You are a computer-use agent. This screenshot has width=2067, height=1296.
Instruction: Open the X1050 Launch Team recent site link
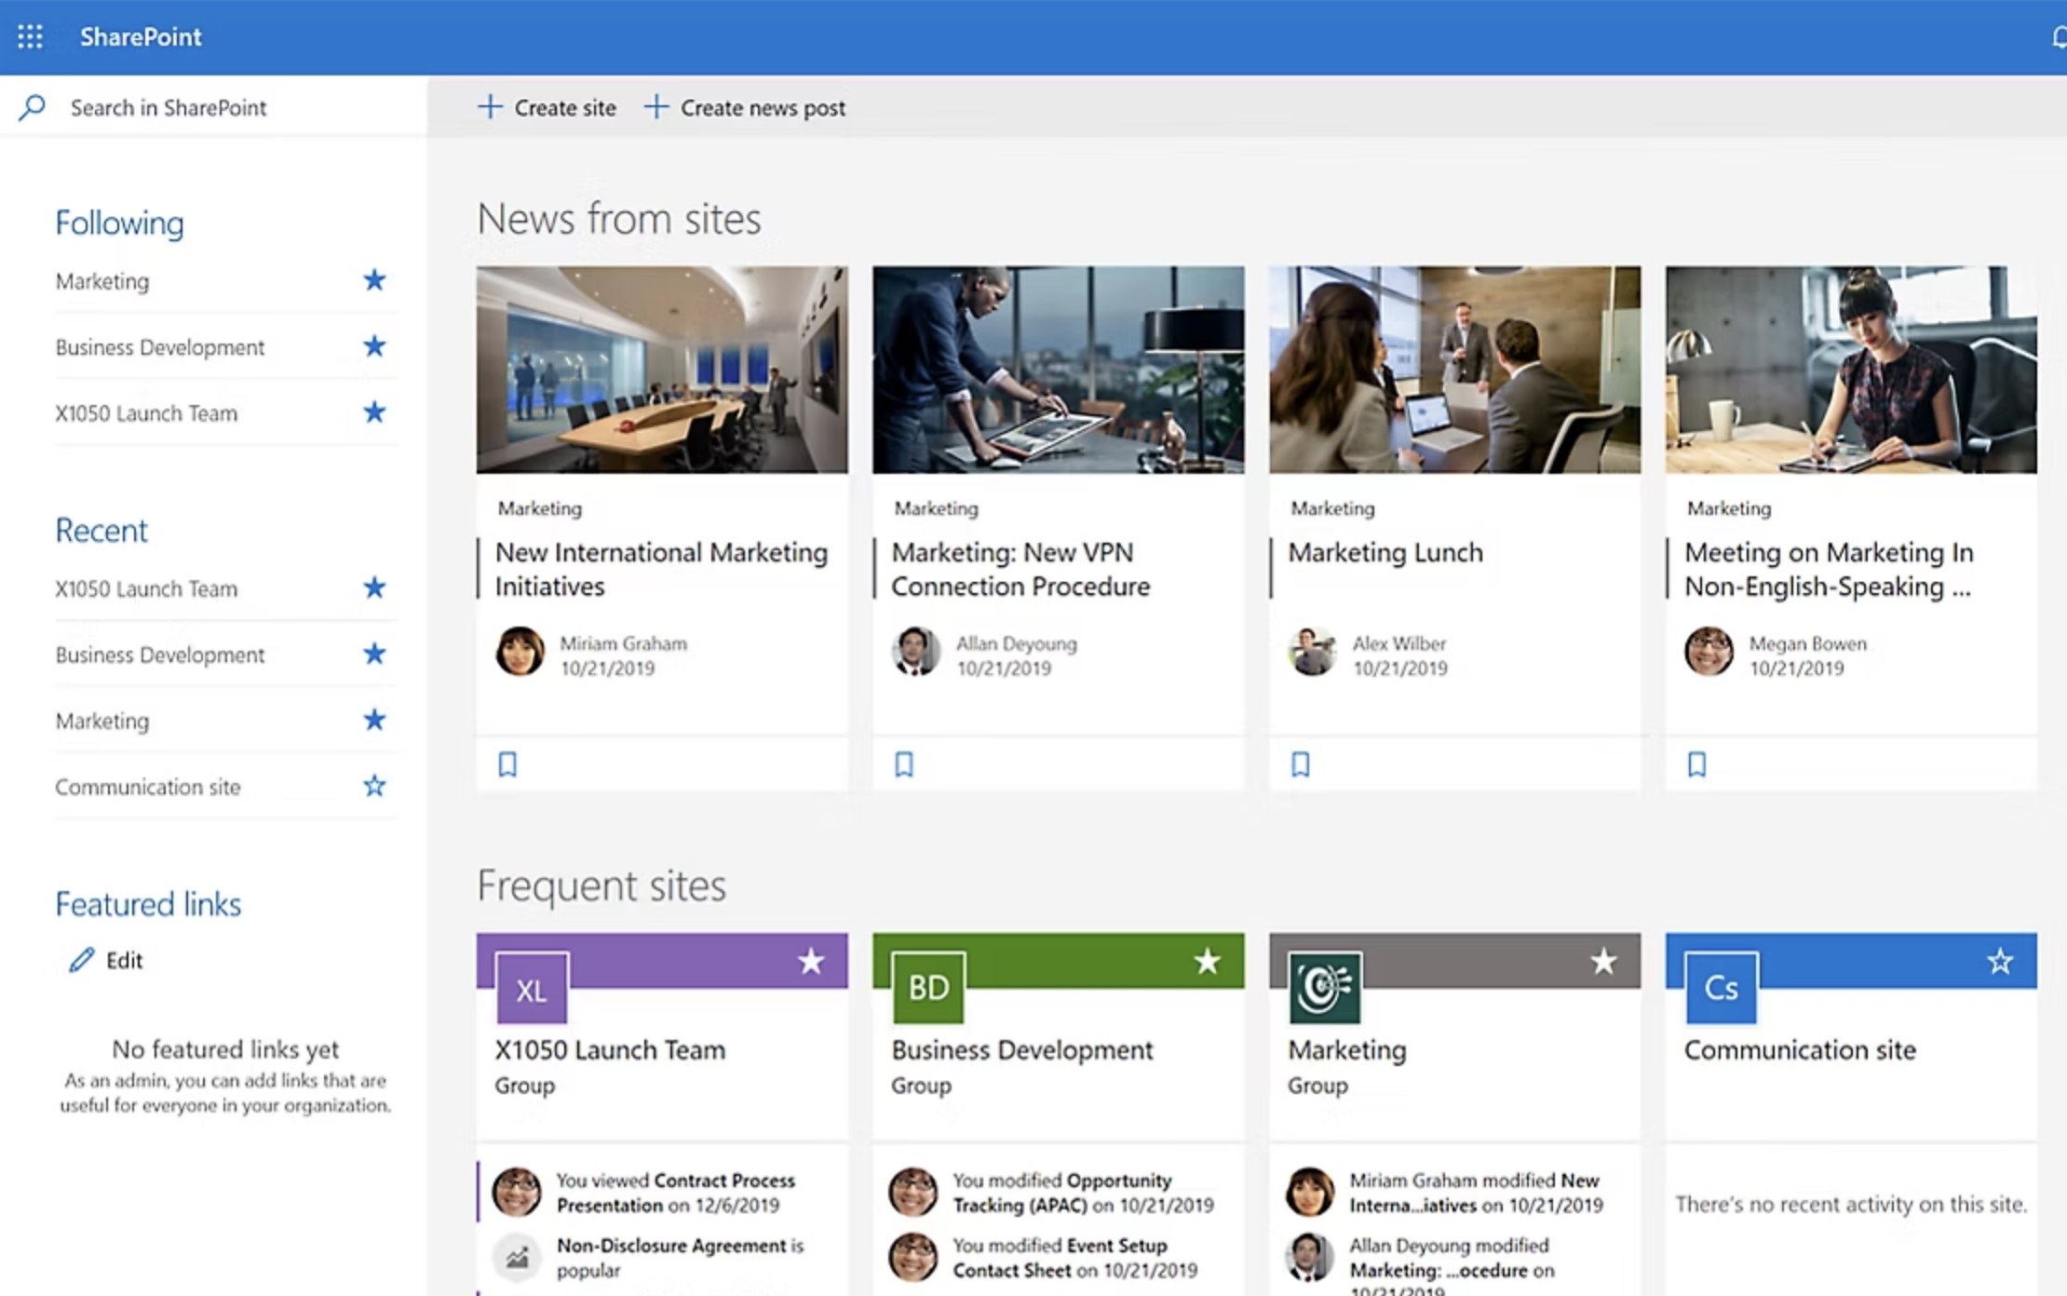click(145, 587)
